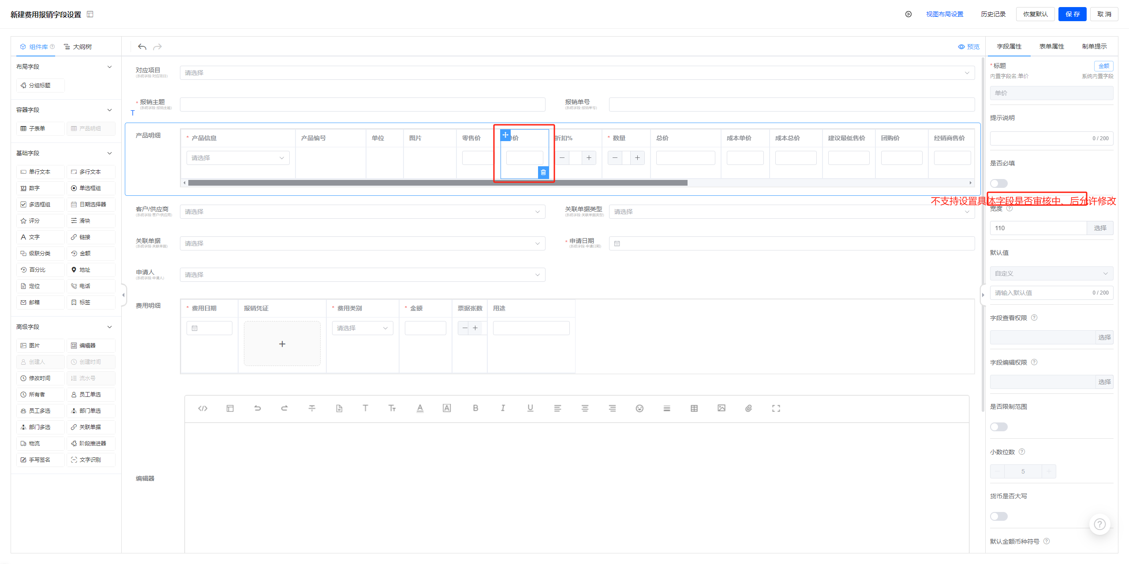
Task: Click 选择 button beside 宽度 field
Action: (x=1100, y=228)
